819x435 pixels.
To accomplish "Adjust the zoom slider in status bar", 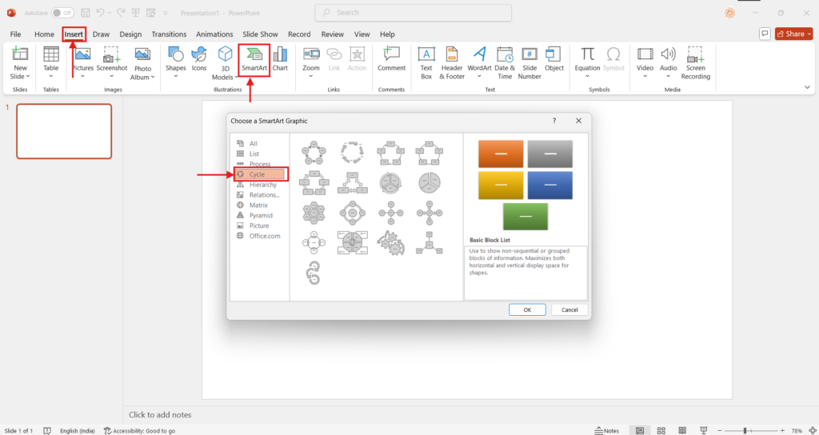I will tap(745, 430).
